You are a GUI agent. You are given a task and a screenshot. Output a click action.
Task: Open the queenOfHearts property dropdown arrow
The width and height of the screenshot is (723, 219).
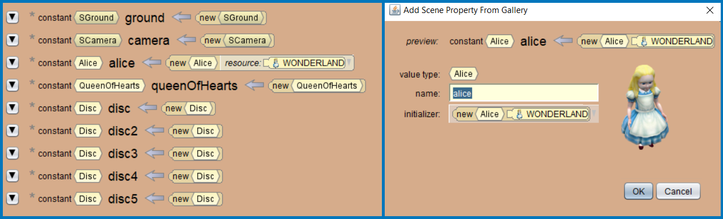[x=12, y=85]
